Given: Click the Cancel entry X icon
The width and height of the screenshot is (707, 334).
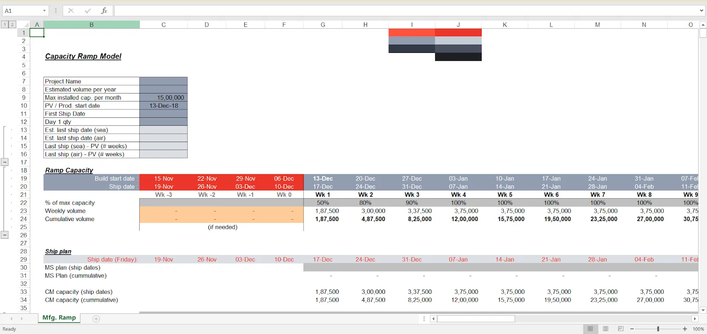Looking at the screenshot, I should 71,11.
